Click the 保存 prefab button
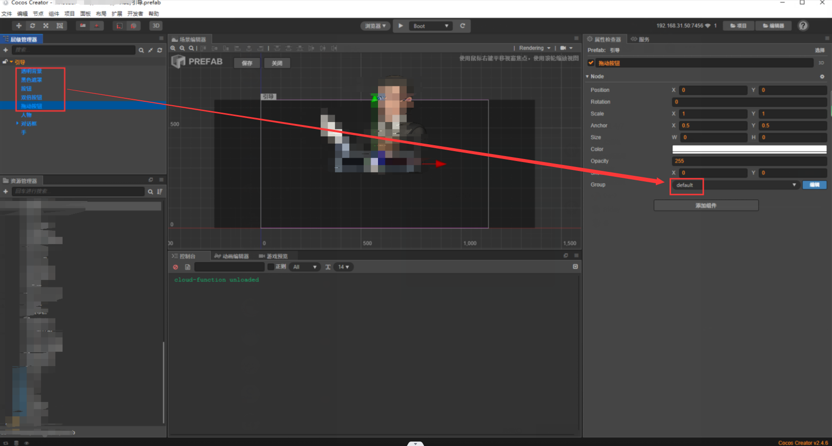This screenshot has width=832, height=446. click(x=247, y=63)
